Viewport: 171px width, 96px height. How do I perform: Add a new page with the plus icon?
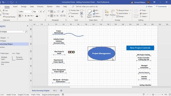(x=61, y=91)
